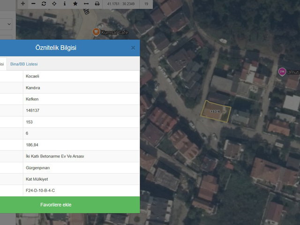300x225 pixels.
Task: Click the coordinates display 41.1761 : 30.2349
Action: pos(121,4)
